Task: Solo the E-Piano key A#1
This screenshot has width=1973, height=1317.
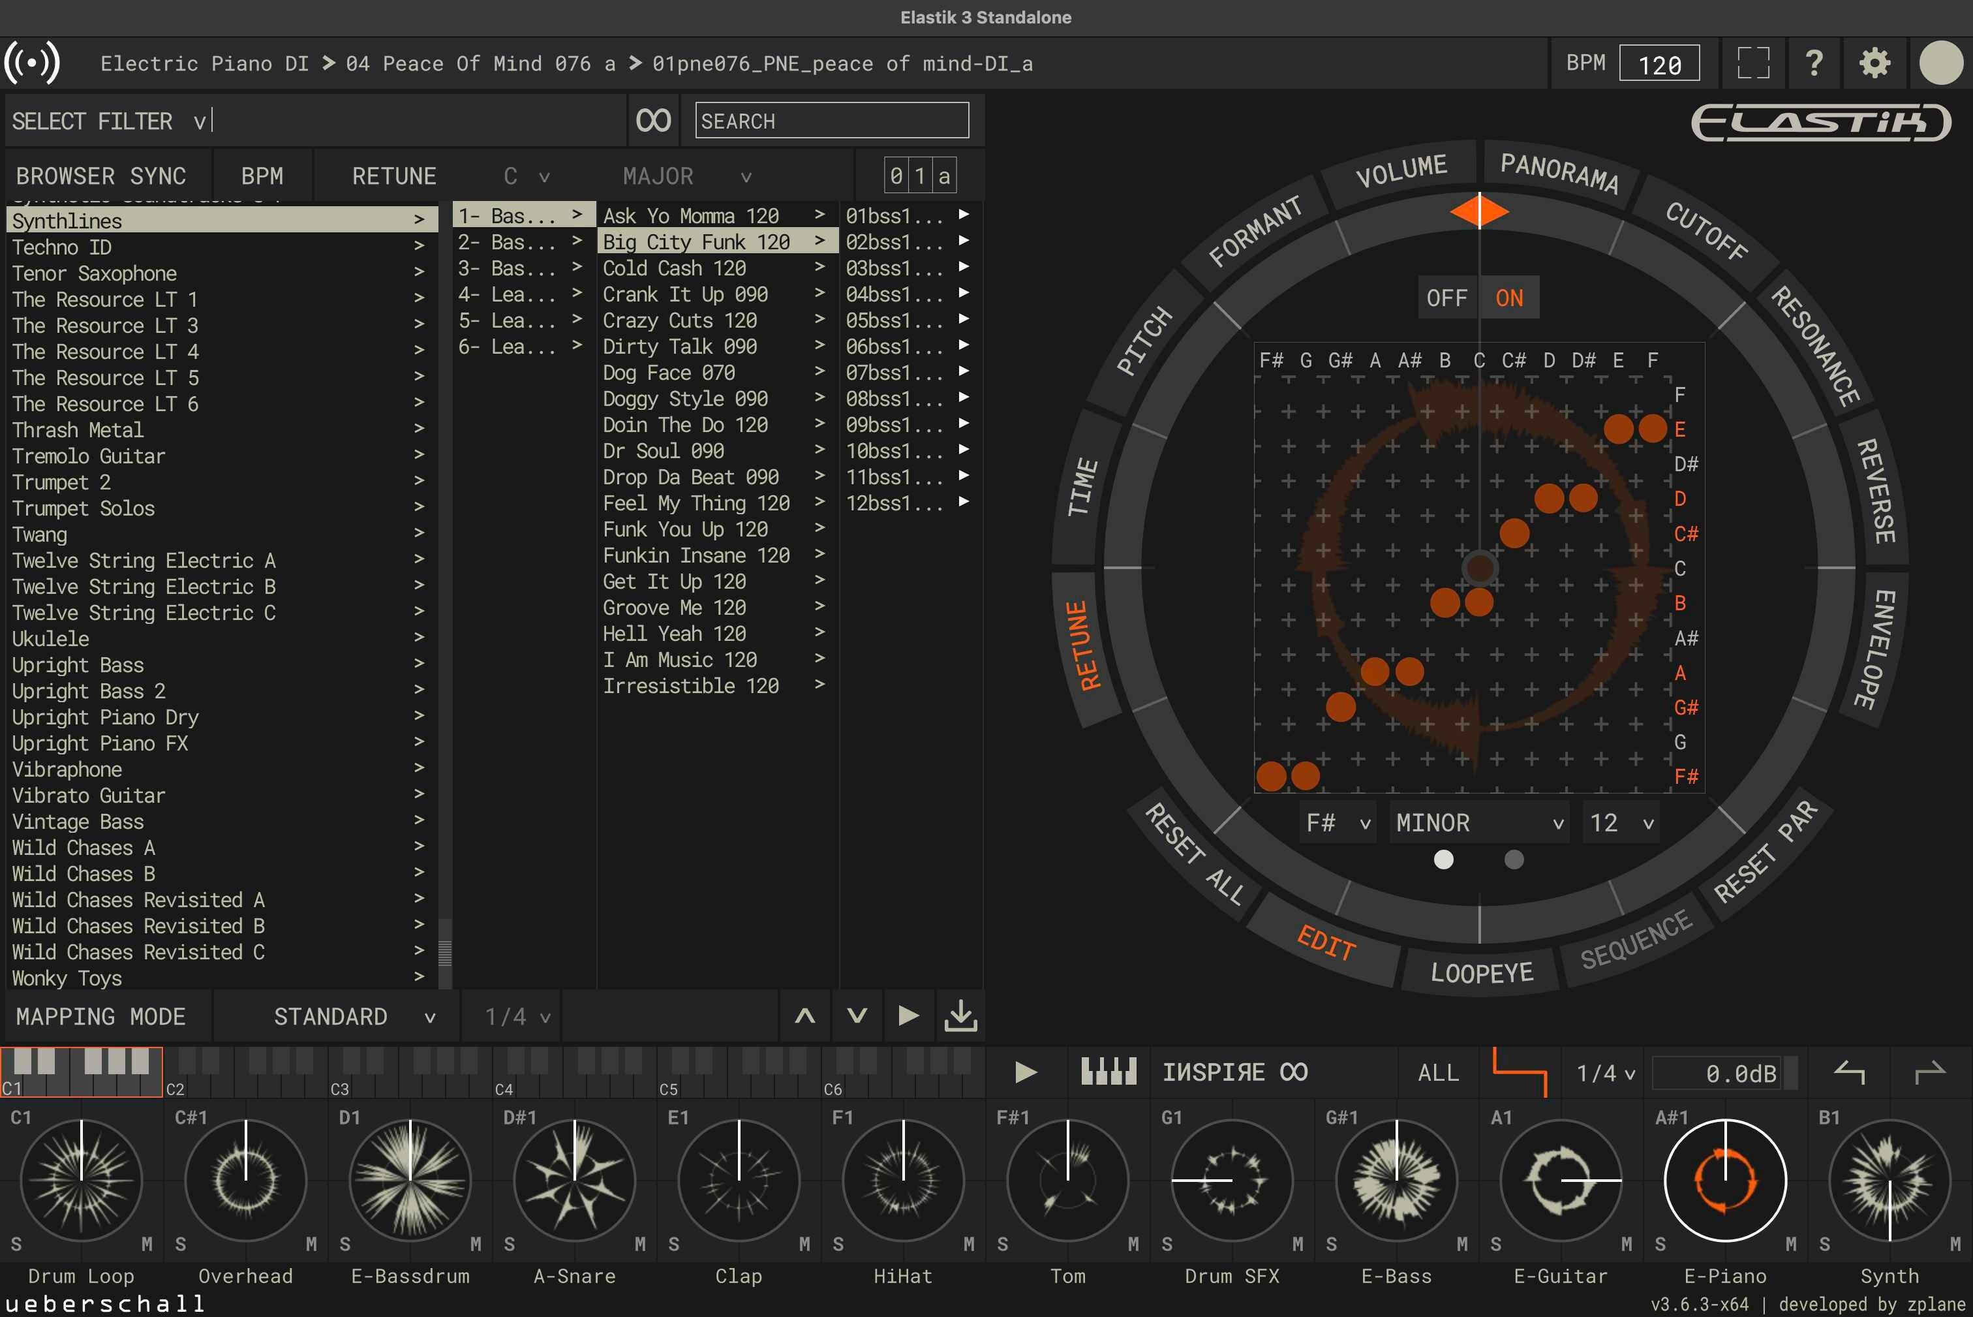Action: (x=1660, y=1244)
